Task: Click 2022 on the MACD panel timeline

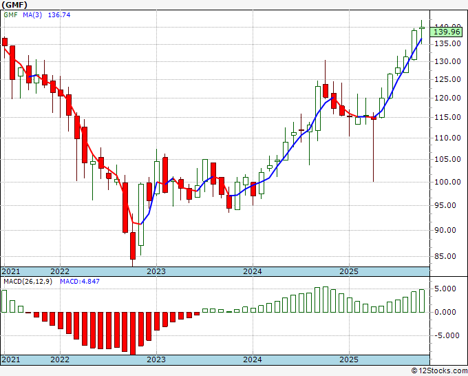Action: click(x=60, y=359)
